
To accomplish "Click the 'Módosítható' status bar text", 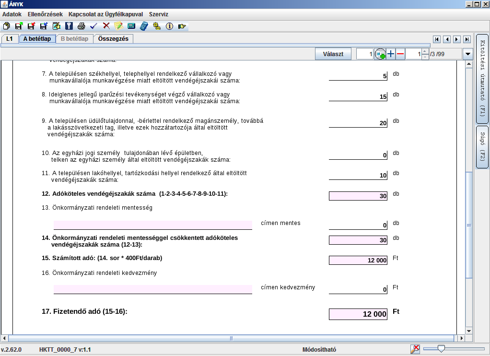I will pyautogui.click(x=319, y=349).
